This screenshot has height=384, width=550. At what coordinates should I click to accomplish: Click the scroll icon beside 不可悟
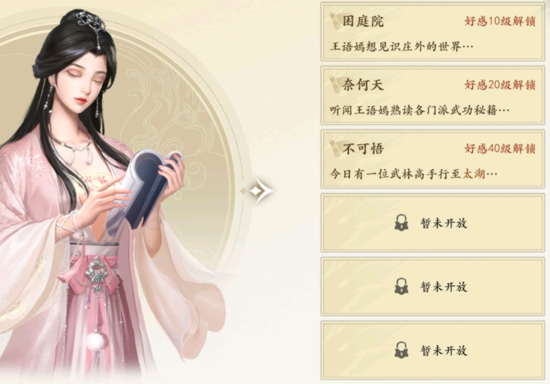click(x=335, y=149)
